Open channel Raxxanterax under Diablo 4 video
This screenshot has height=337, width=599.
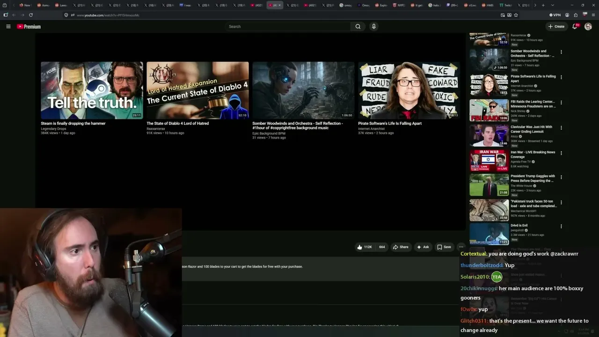click(156, 129)
